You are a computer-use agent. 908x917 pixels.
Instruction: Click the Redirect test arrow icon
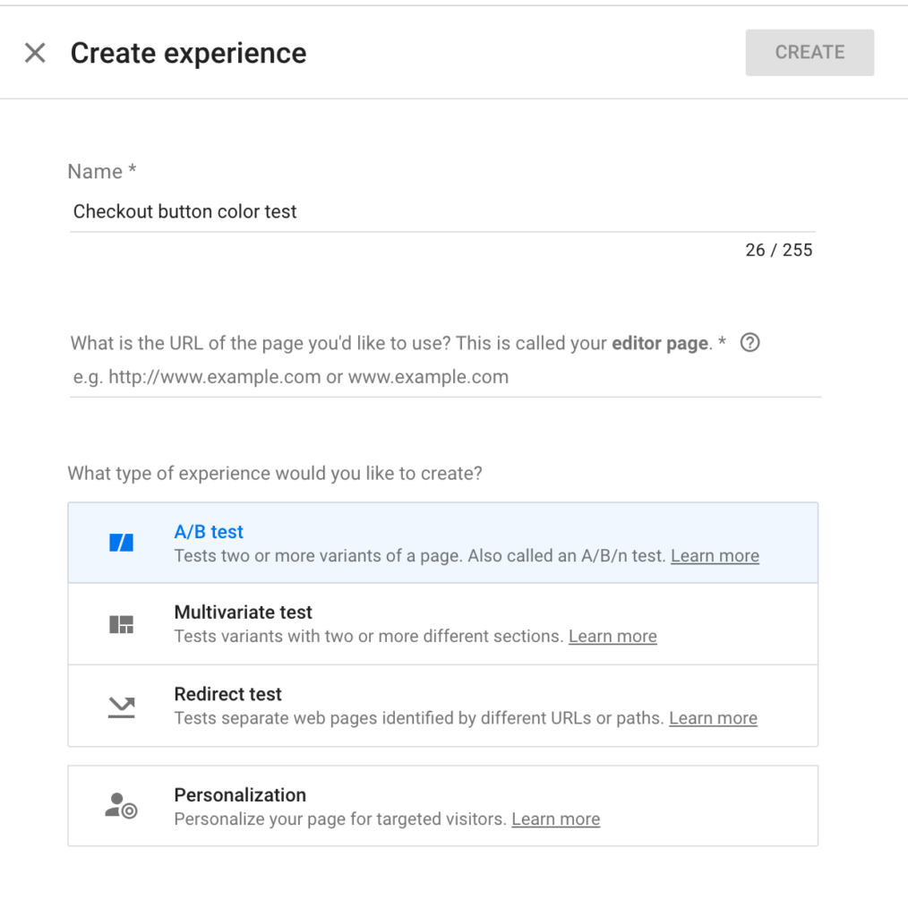(x=121, y=707)
